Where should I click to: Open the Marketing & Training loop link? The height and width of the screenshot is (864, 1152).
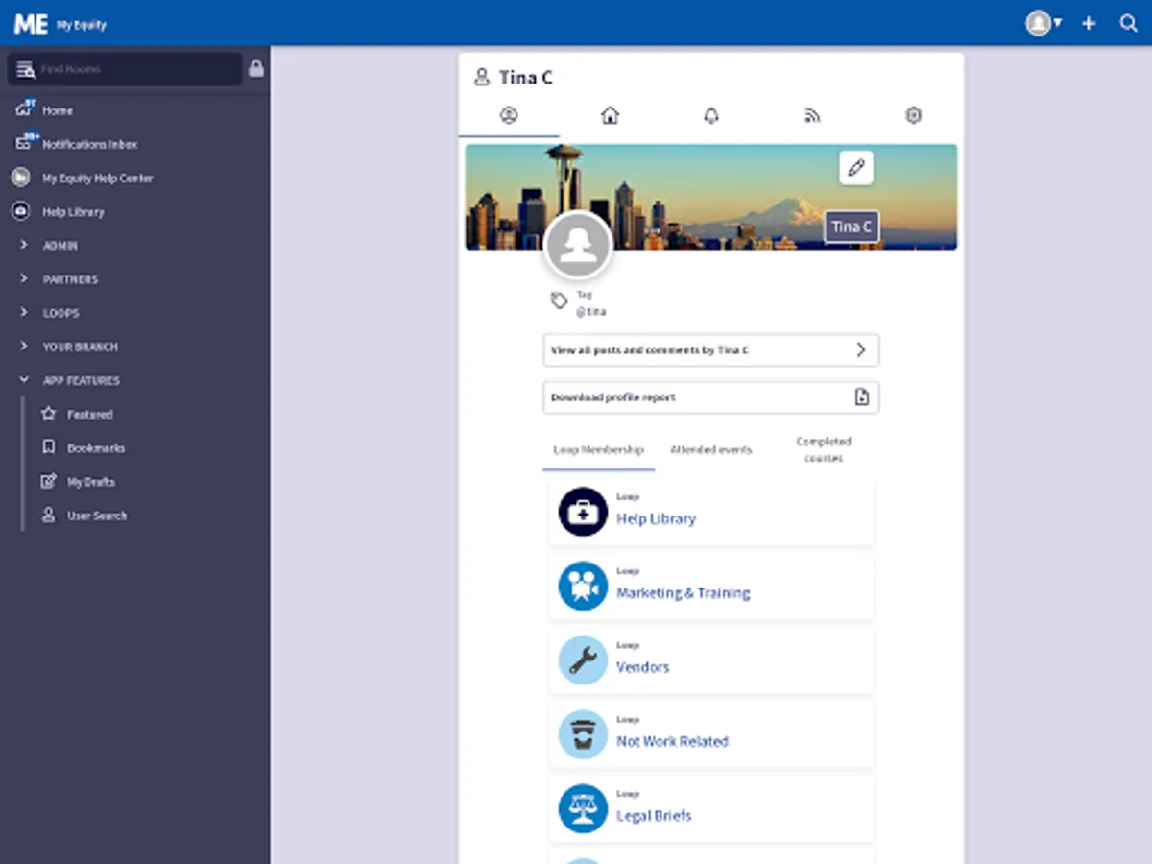[x=683, y=593]
